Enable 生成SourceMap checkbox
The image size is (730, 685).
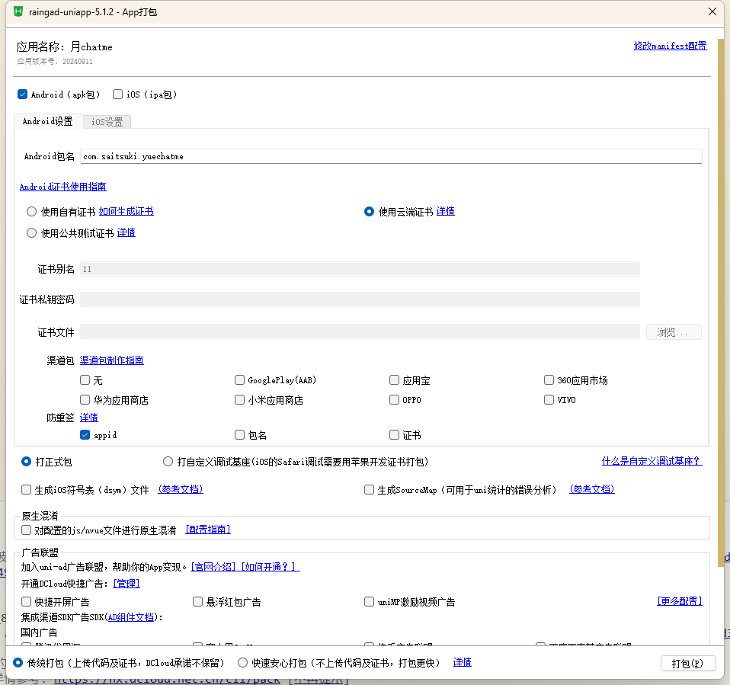coord(370,490)
